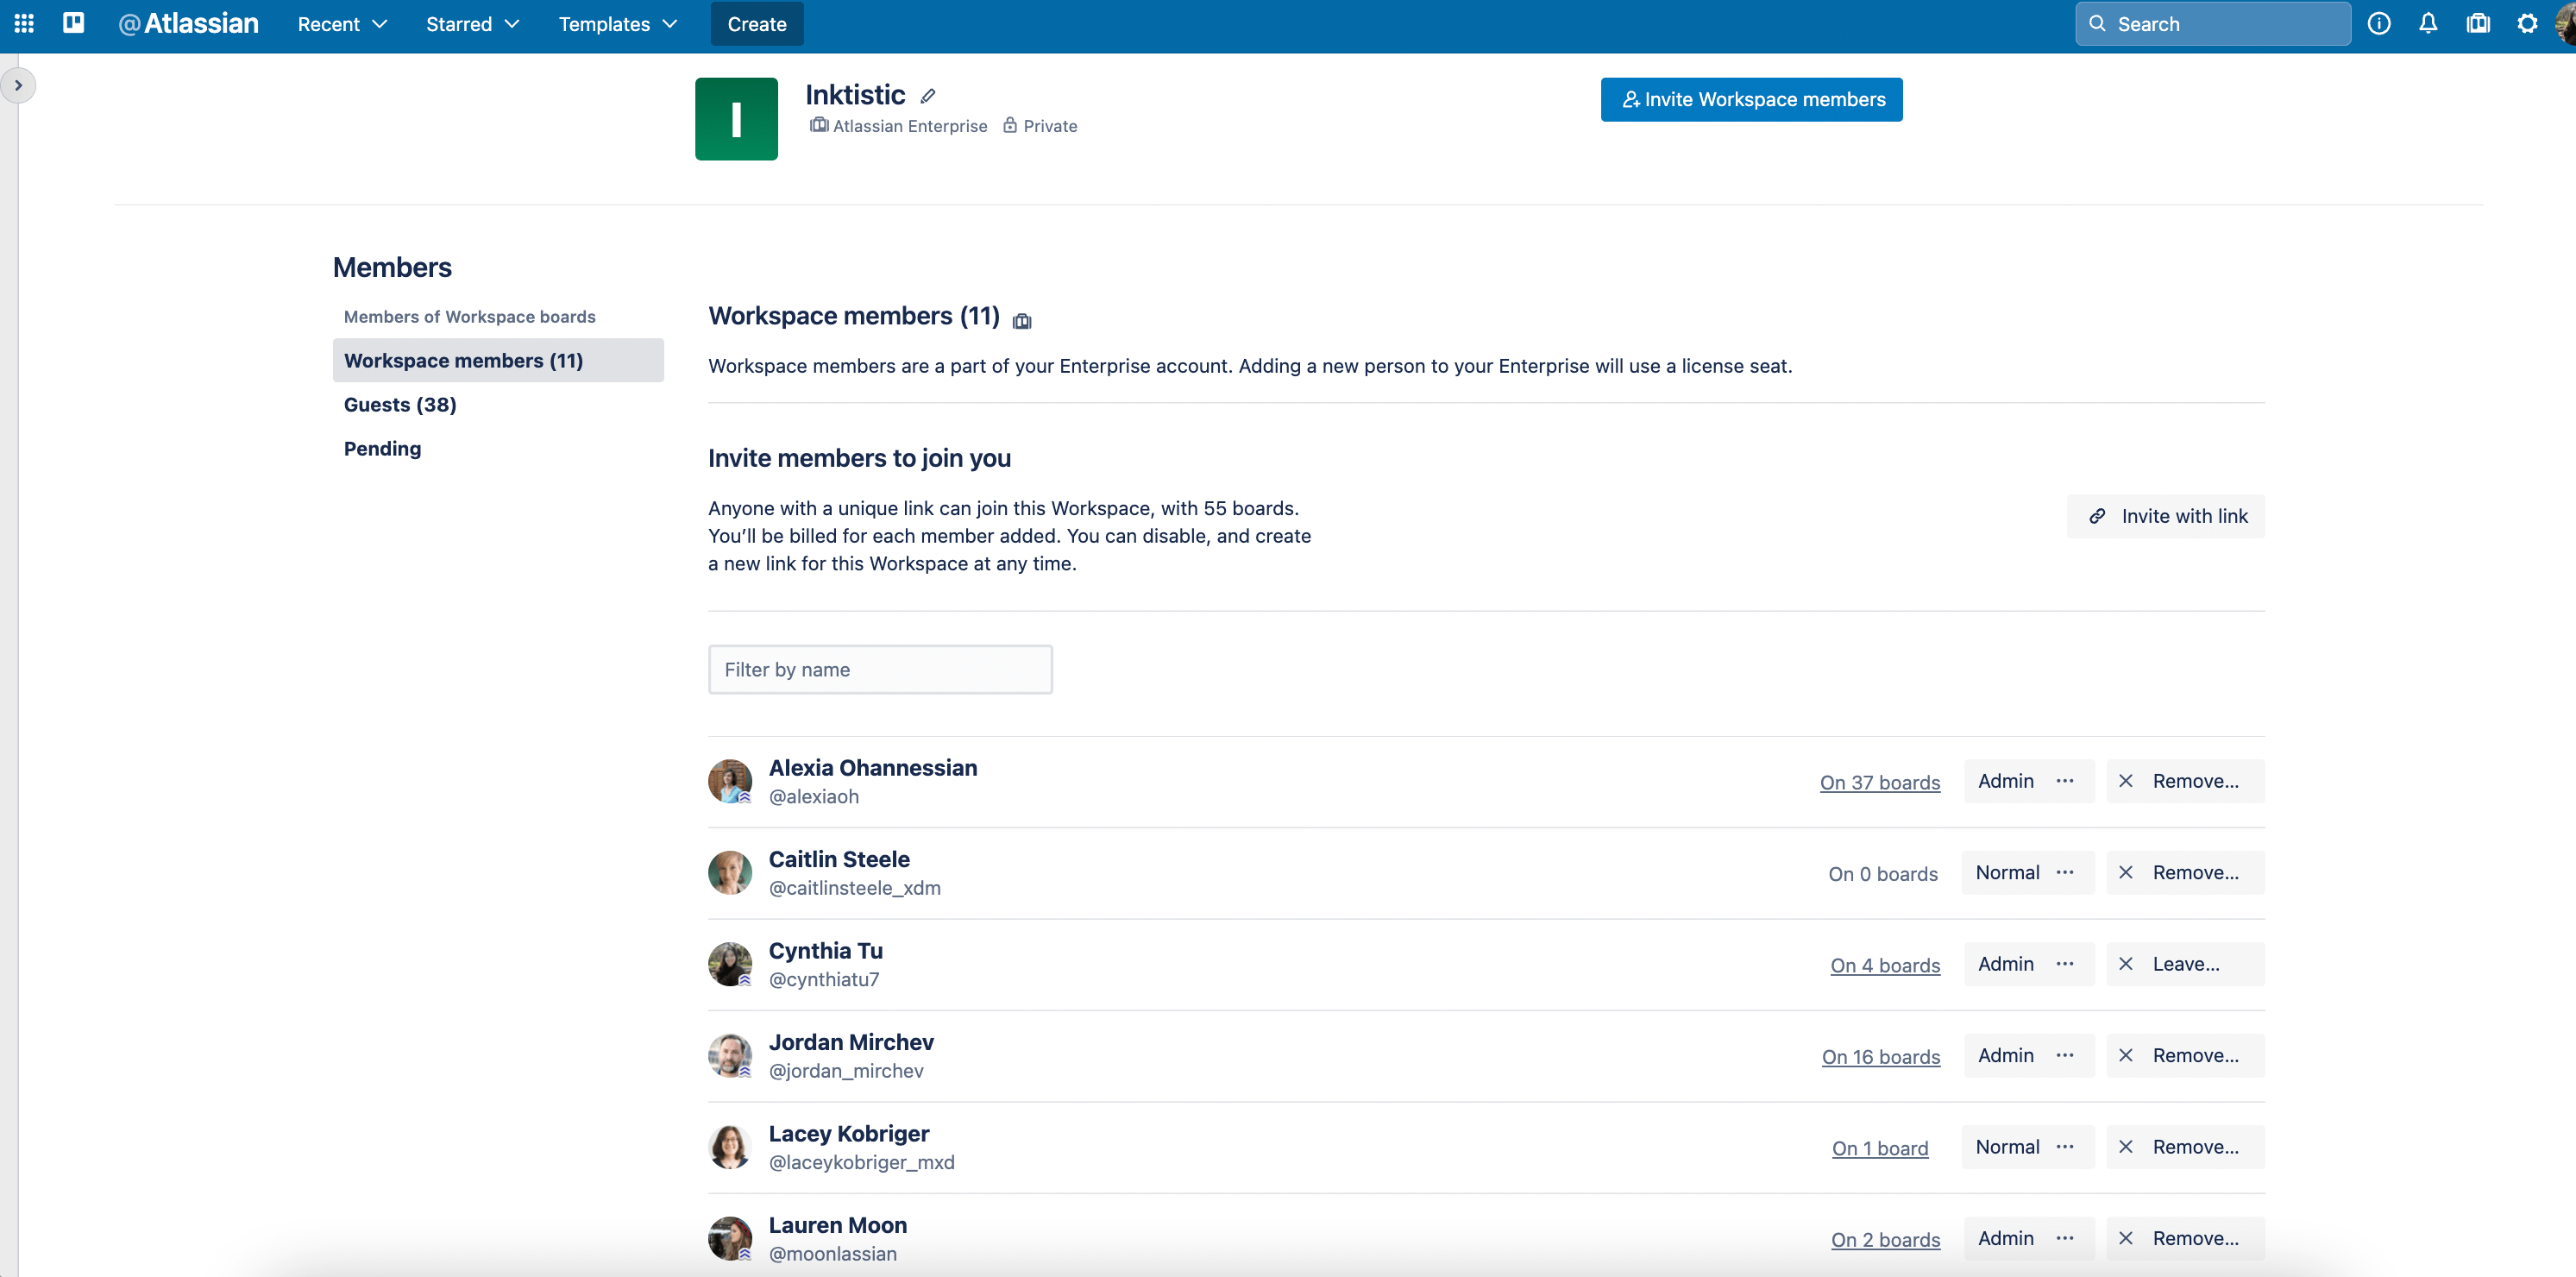Open Alexia Ohannessian's board membership link
This screenshot has height=1277, width=2576.
coord(1880,781)
